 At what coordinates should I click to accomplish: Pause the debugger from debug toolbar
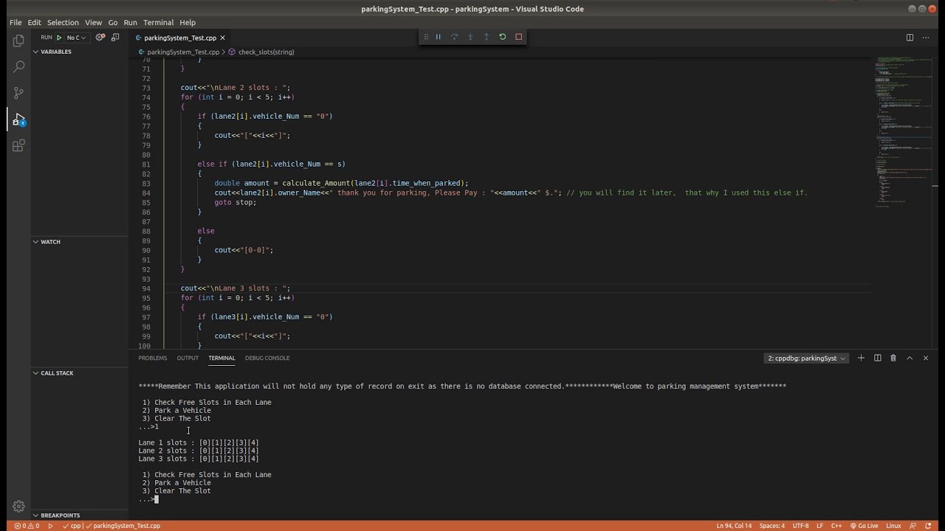438,37
